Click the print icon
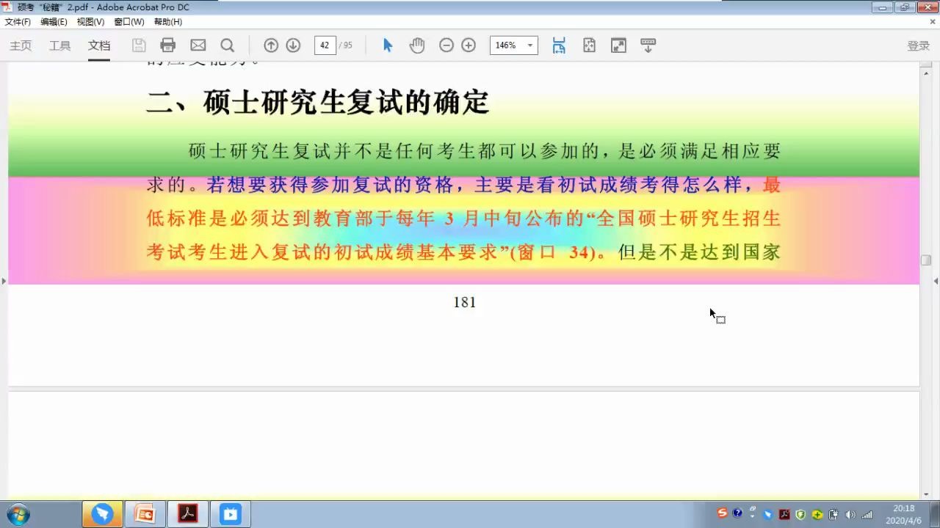Image resolution: width=940 pixels, height=528 pixels. click(x=168, y=45)
